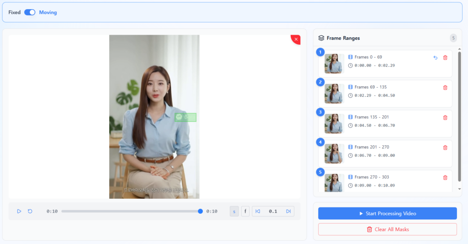Click the play button in video controls
468x244 pixels.
[x=19, y=211]
